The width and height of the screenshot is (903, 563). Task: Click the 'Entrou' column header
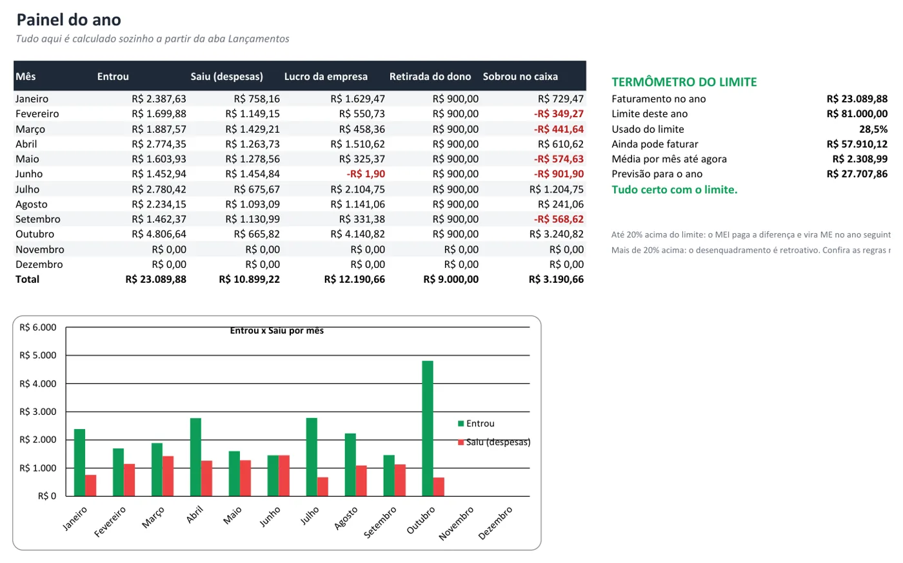click(x=113, y=77)
